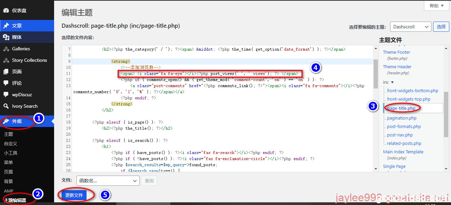
Task: Open the 函数名 documentation dropdown
Action: pyautogui.click(x=108, y=181)
